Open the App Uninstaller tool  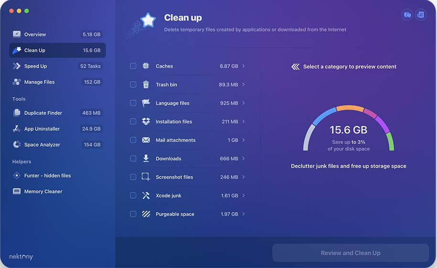click(57, 129)
